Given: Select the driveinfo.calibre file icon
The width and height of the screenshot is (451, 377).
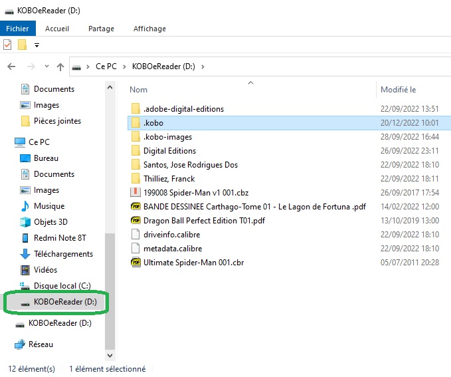Looking at the screenshot, I should coord(135,235).
